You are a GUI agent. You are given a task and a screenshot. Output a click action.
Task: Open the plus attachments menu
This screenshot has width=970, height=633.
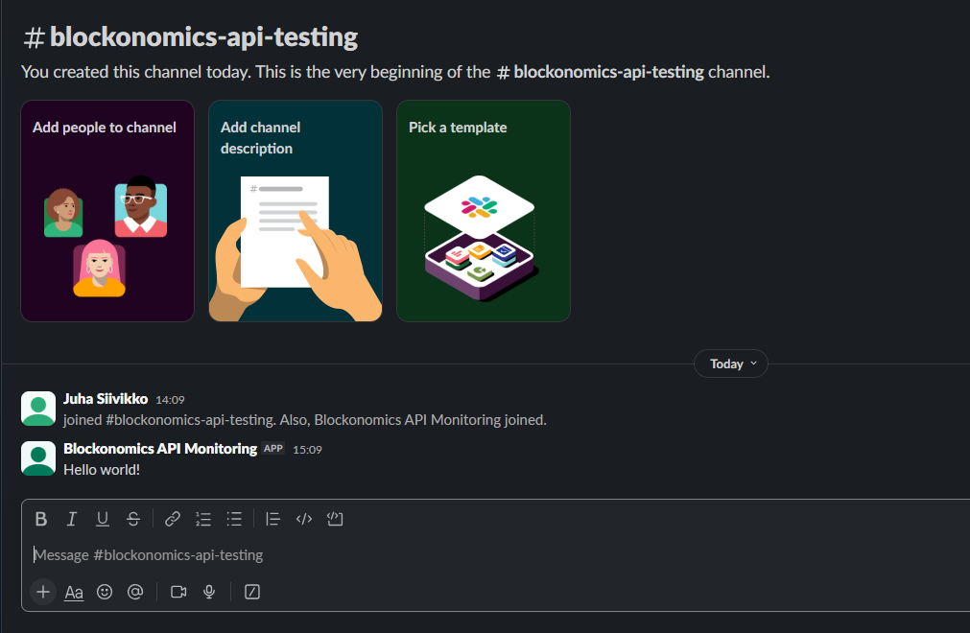pos(43,592)
